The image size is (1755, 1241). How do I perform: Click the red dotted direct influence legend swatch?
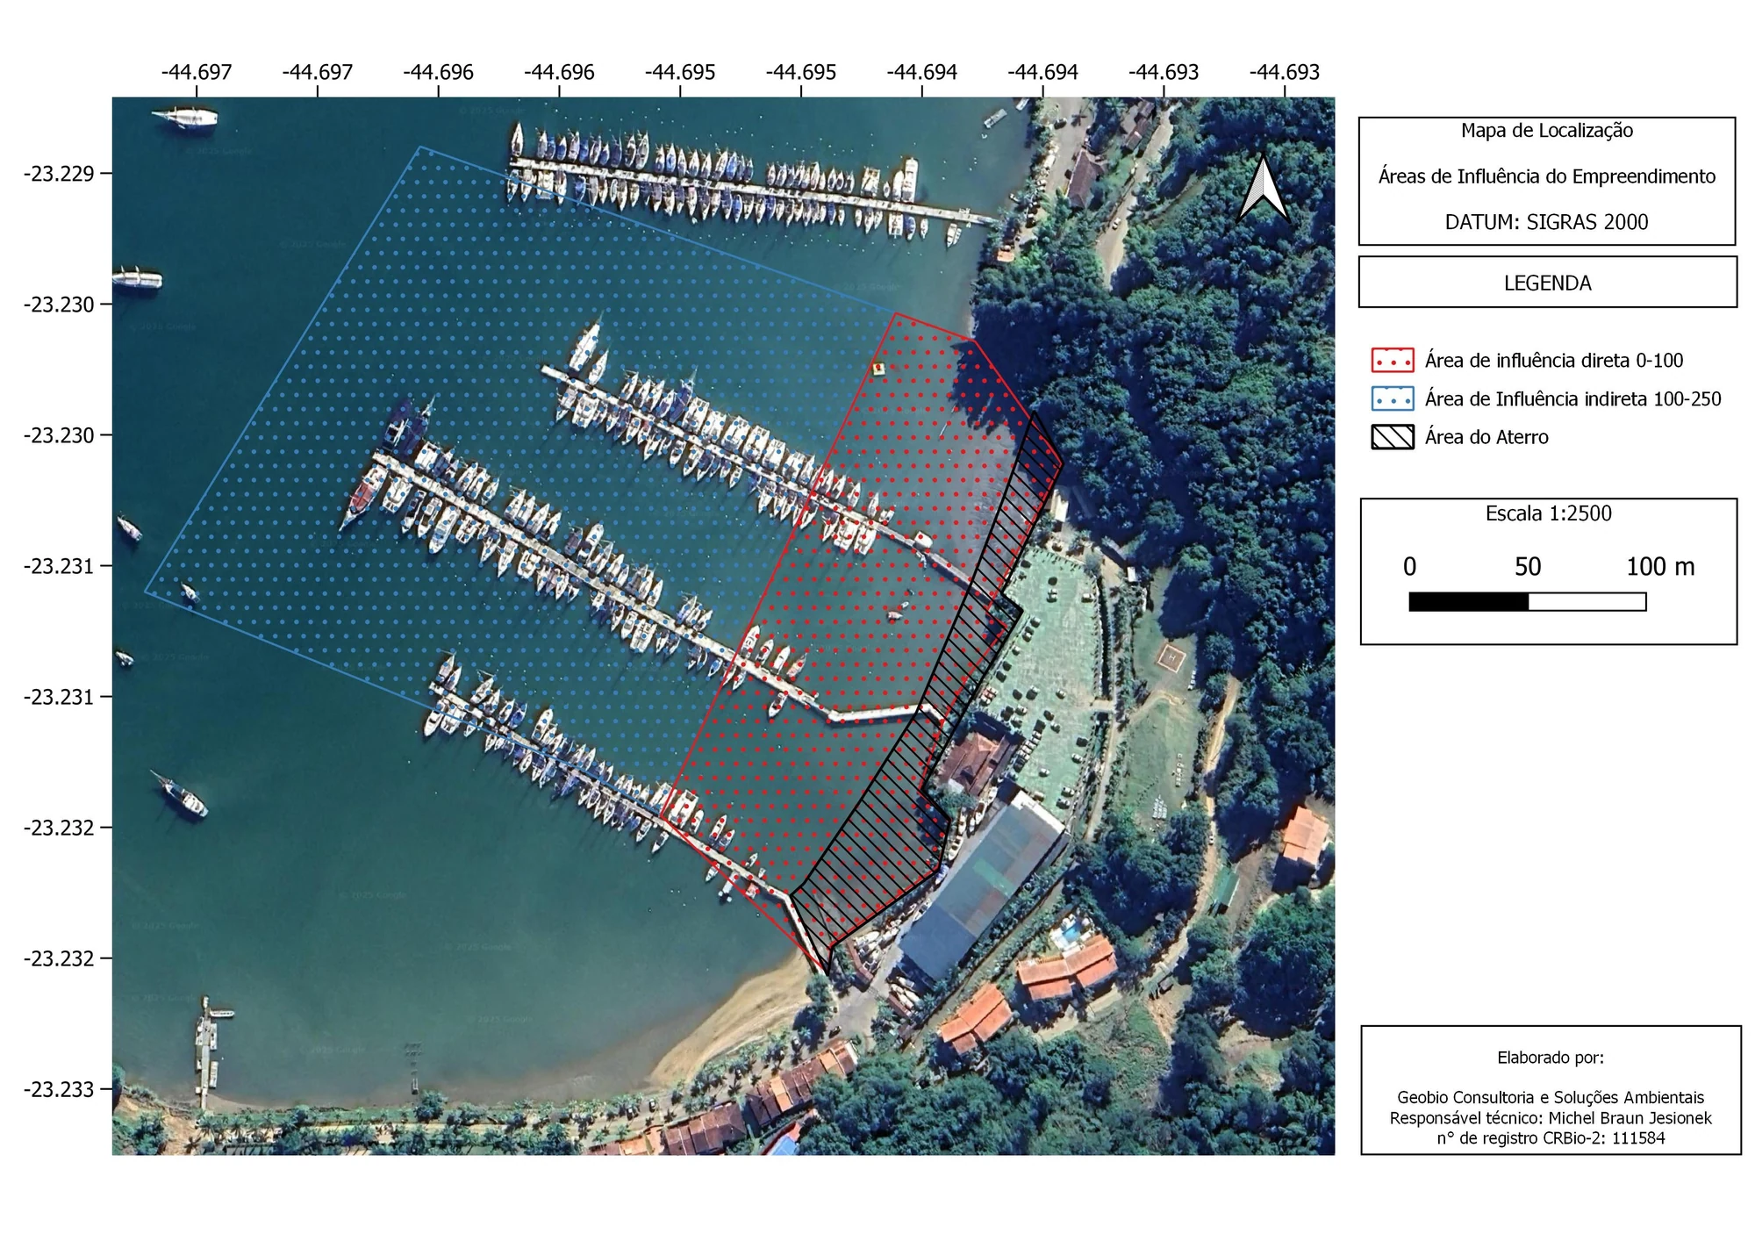[x=1393, y=361]
